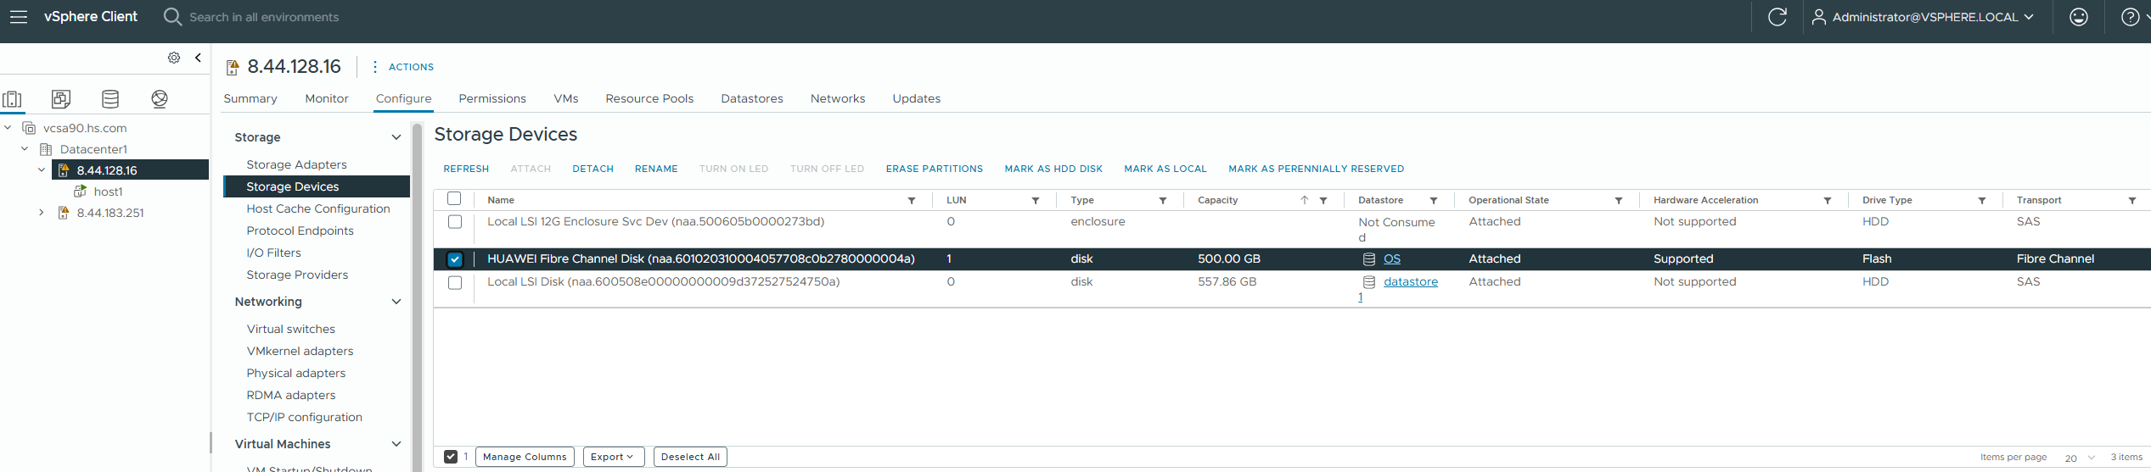Open the Transport column filter

point(2132,201)
